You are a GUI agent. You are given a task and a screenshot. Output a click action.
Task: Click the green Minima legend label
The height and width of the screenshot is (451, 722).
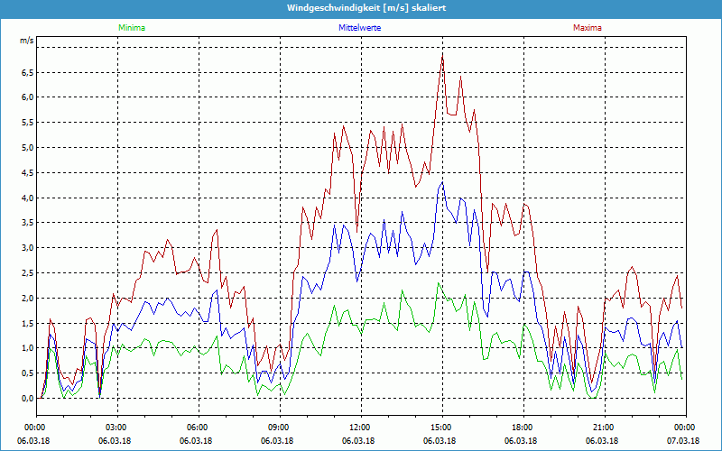tap(131, 28)
